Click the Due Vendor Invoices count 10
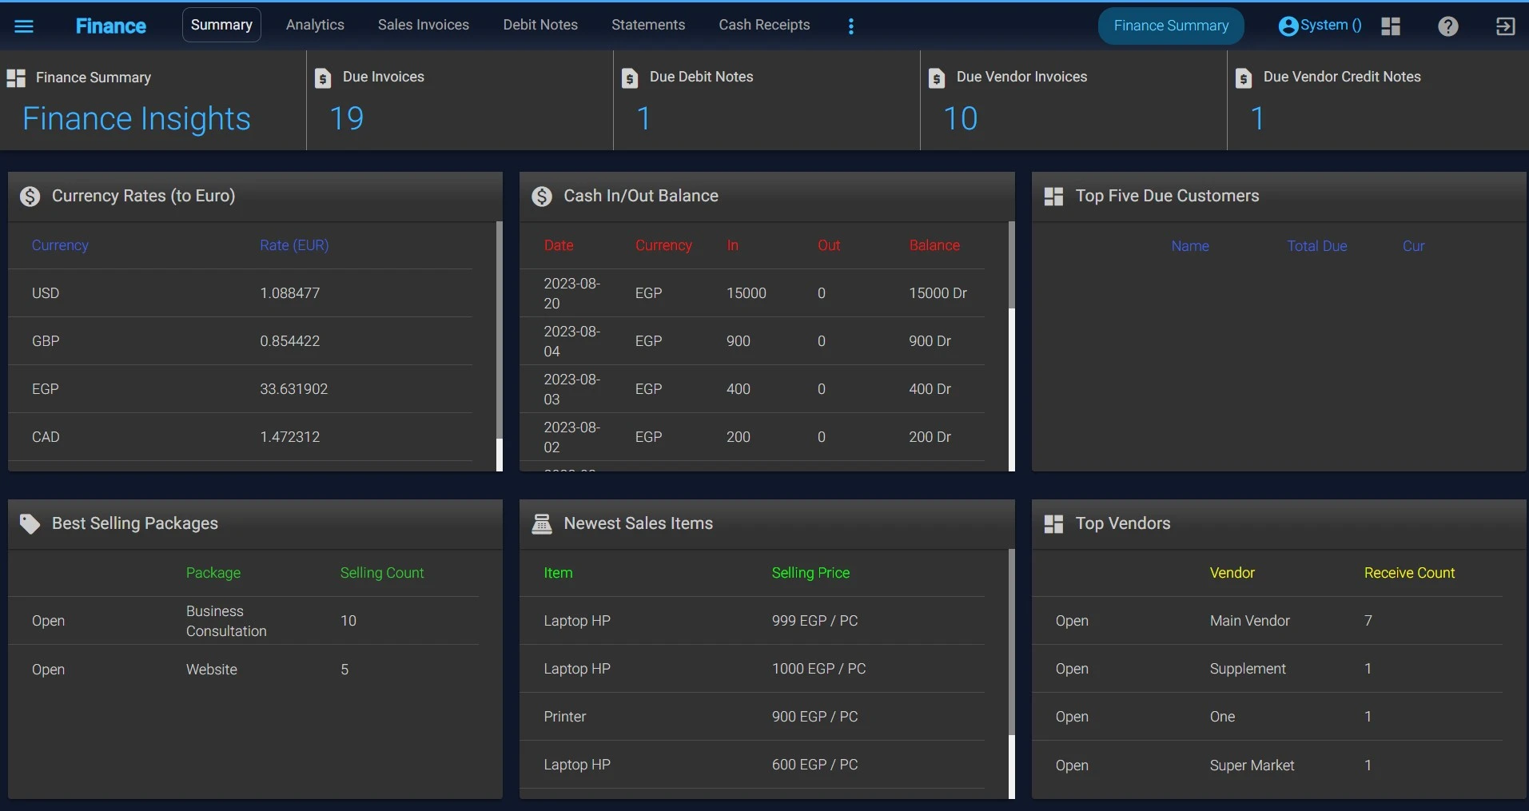 (961, 118)
